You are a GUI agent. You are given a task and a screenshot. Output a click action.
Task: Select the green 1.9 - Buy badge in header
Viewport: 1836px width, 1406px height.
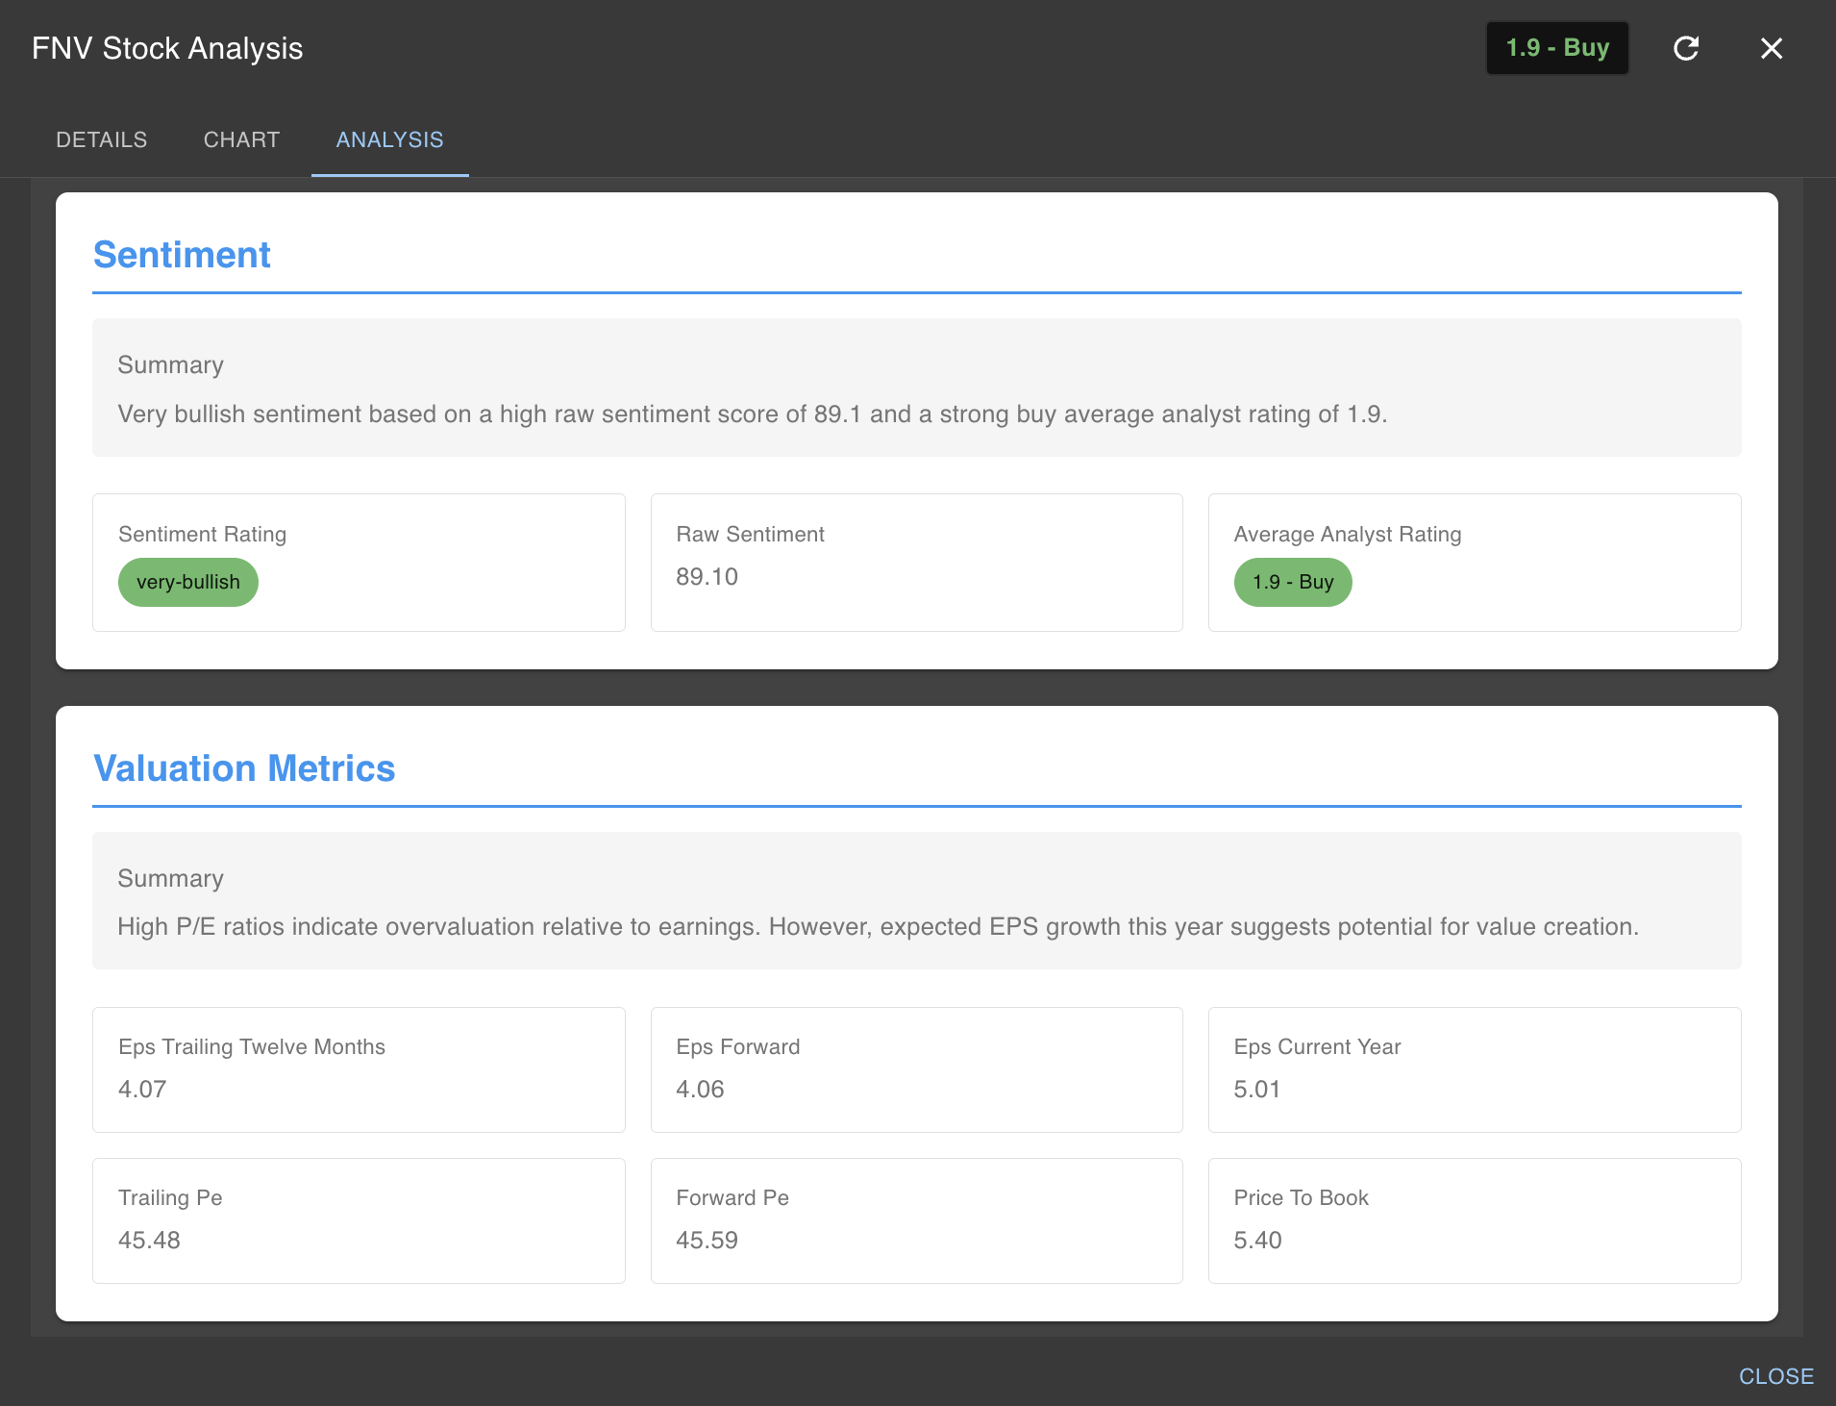coord(1556,47)
